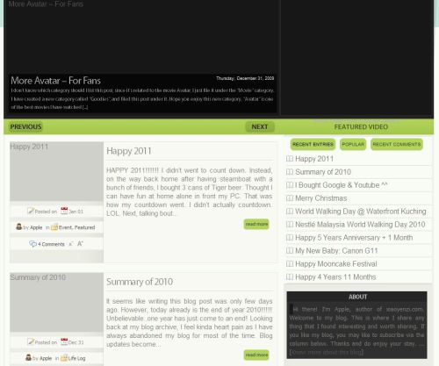Screen dimensions: 439x366
Task: Click the ABOUT section heading
Action: coord(357,297)
